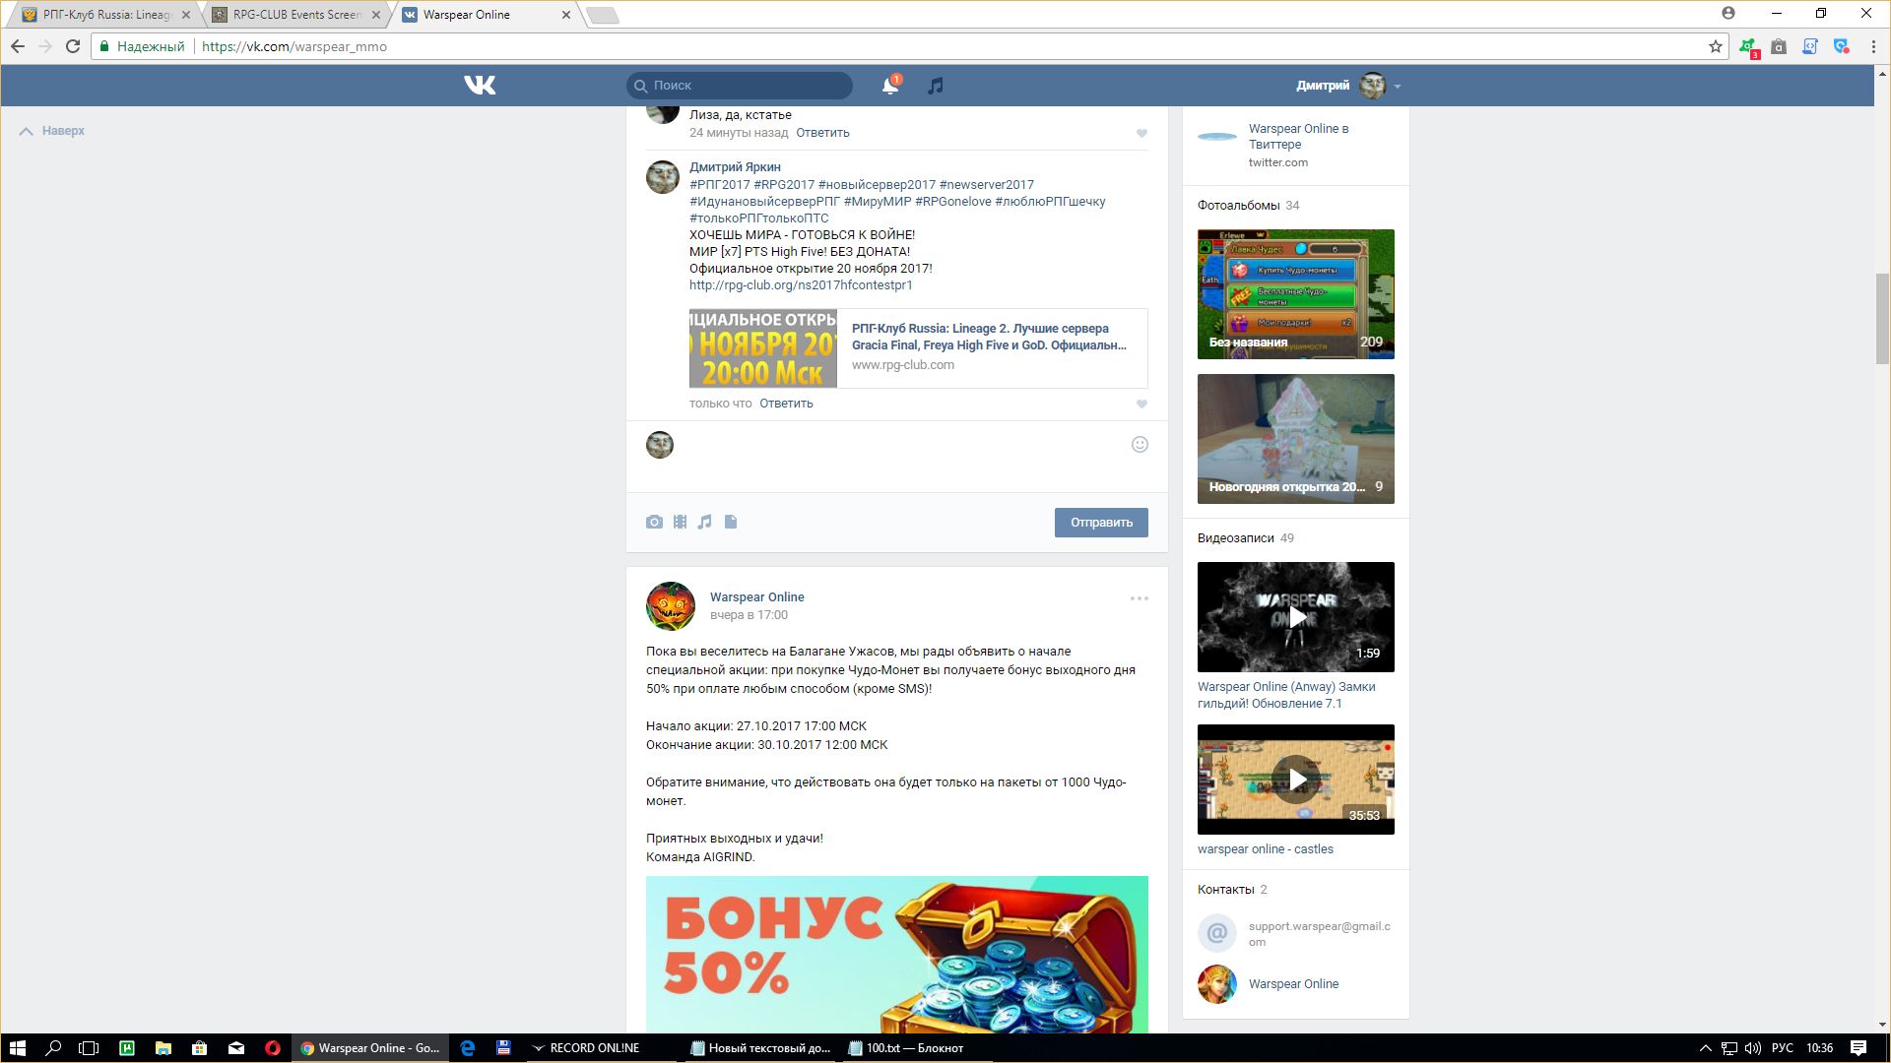Attach a document file icon
This screenshot has width=1891, height=1063.
pyautogui.click(x=731, y=523)
